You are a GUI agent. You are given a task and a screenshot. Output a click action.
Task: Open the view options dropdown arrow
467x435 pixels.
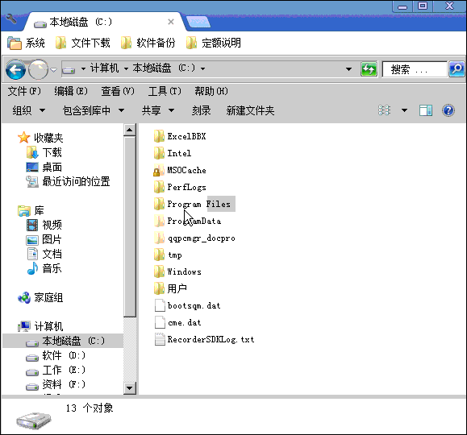(x=404, y=110)
